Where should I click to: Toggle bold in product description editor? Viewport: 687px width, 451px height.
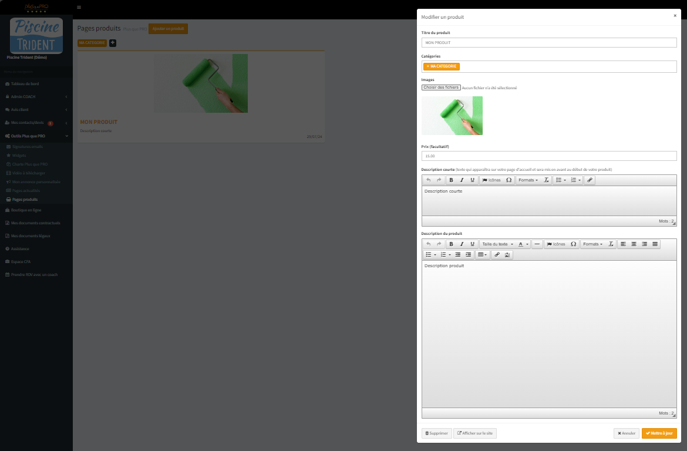coord(451,244)
